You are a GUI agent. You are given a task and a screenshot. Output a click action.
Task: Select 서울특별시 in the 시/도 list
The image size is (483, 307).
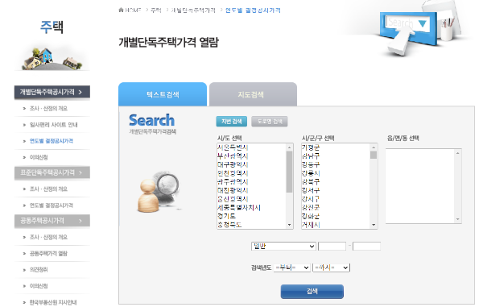click(251, 147)
